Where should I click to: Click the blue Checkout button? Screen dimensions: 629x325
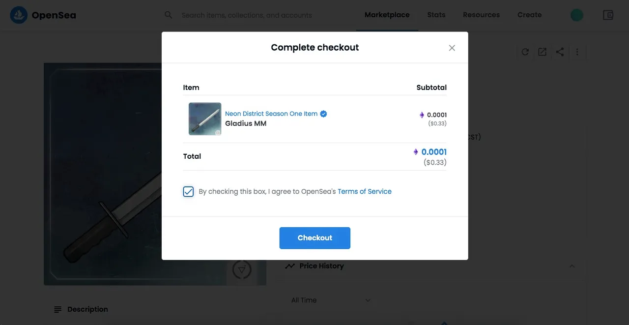point(315,238)
